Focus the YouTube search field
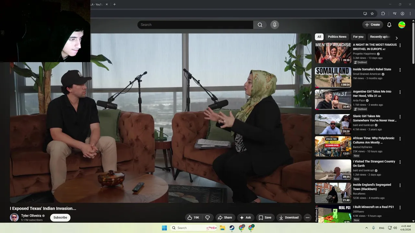The width and height of the screenshot is (415, 233). 195,25
